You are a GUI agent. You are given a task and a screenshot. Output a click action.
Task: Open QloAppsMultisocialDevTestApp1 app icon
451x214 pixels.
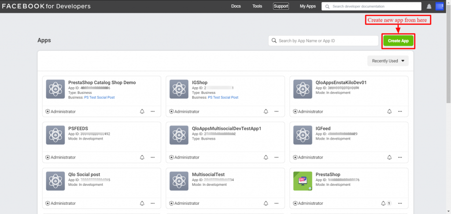(179, 135)
